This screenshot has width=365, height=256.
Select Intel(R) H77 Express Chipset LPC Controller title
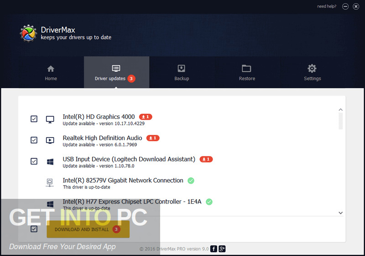point(132,202)
